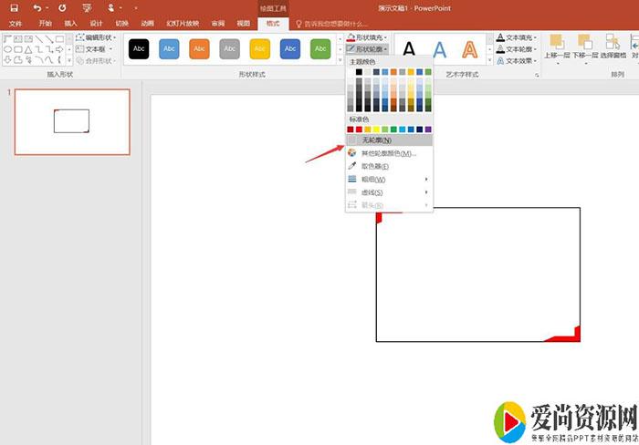The width and height of the screenshot is (639, 445).
Task: Apply the orange outlined WordArt A style
Action: [x=469, y=50]
